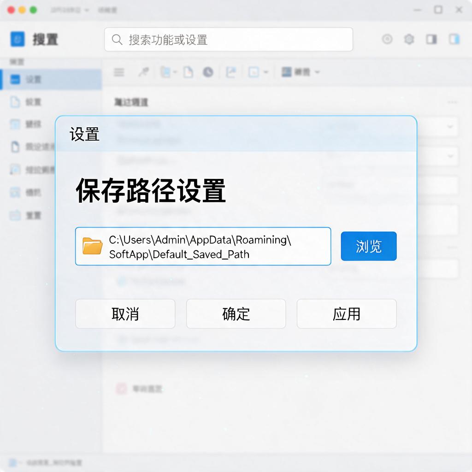Toggle the blue right-panel icon in header
This screenshot has width=472, height=472.
(454, 39)
